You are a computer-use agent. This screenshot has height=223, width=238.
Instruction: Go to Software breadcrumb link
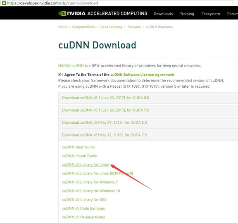point(134,27)
